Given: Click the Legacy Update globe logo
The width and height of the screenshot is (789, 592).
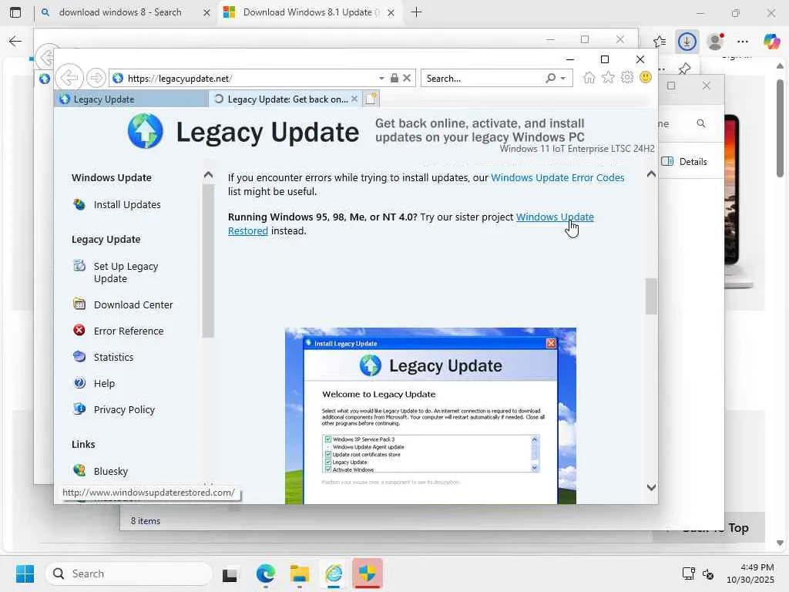Looking at the screenshot, I should pyautogui.click(x=146, y=131).
